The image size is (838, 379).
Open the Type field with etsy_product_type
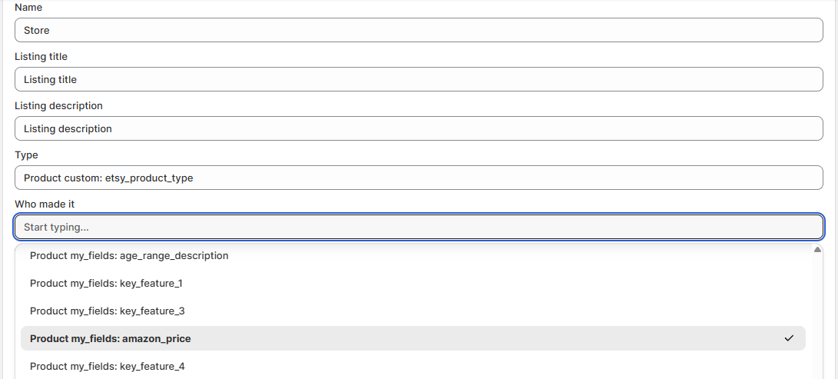(419, 178)
